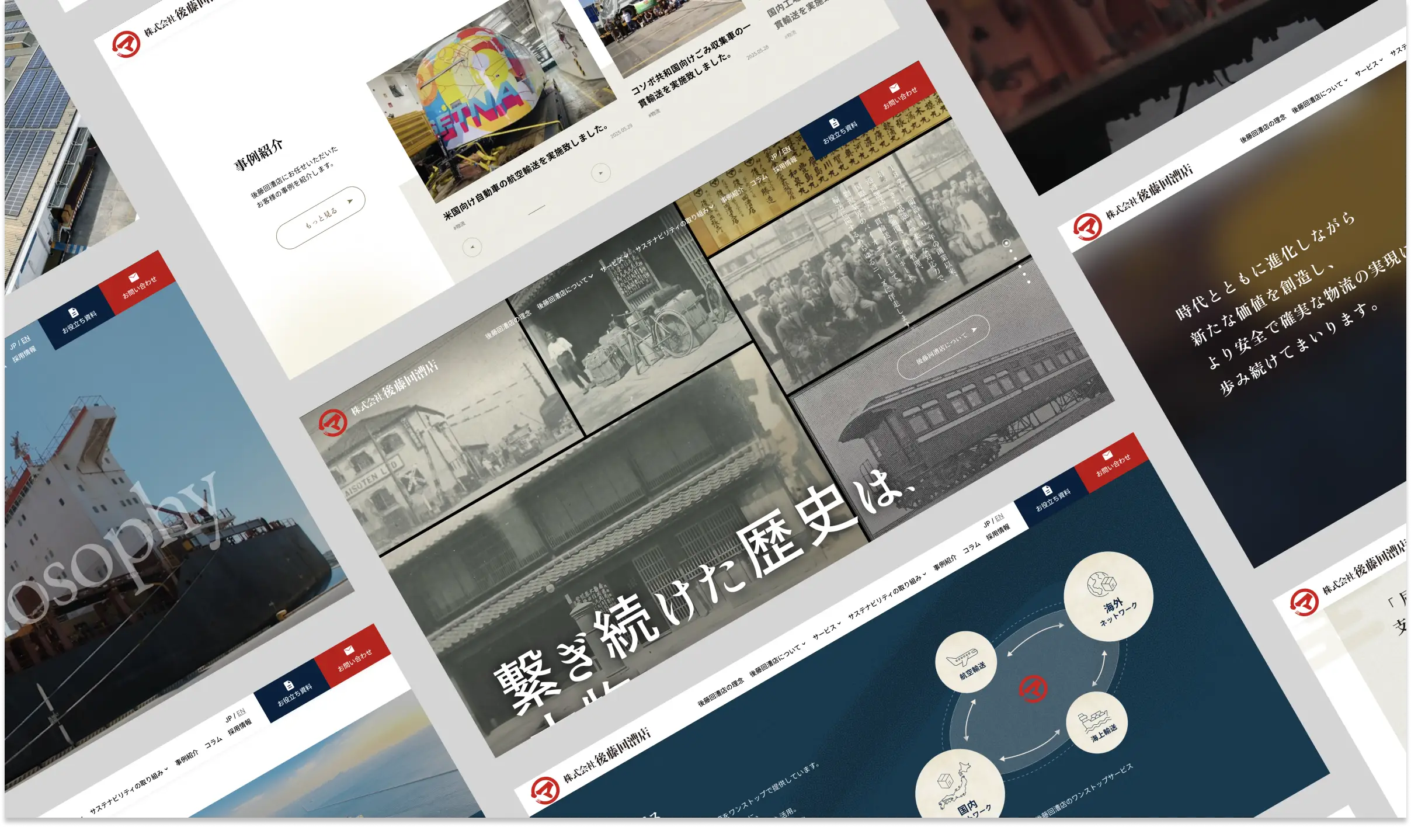This screenshot has height=827, width=1411.
Task: Expand サステナビリティの取り組み on the navy service page
Action: (x=888, y=595)
